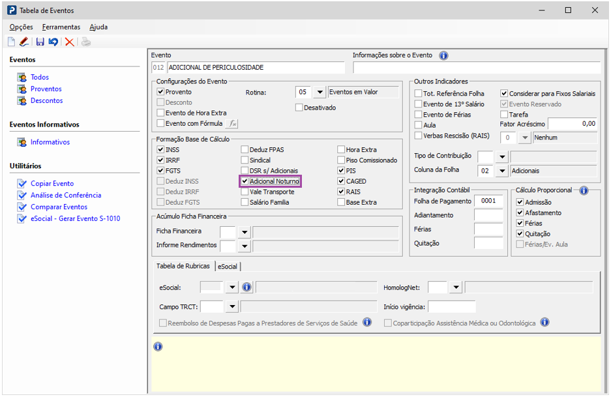Click the Undo arrow toolbar icon
The height and width of the screenshot is (397, 611).
pos(53,42)
